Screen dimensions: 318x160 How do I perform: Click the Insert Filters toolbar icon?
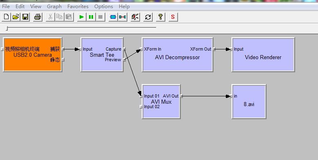(x=113, y=17)
